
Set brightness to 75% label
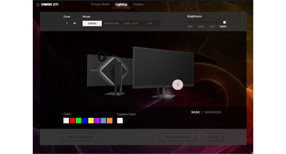coord(212,27)
